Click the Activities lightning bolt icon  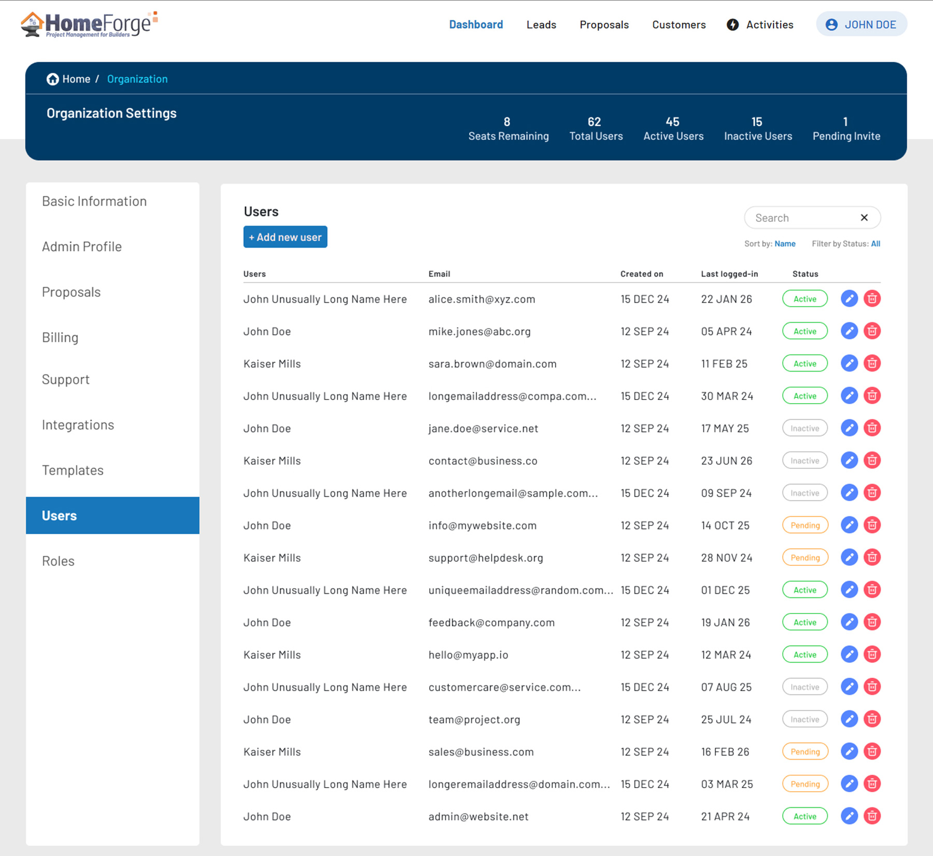click(732, 25)
